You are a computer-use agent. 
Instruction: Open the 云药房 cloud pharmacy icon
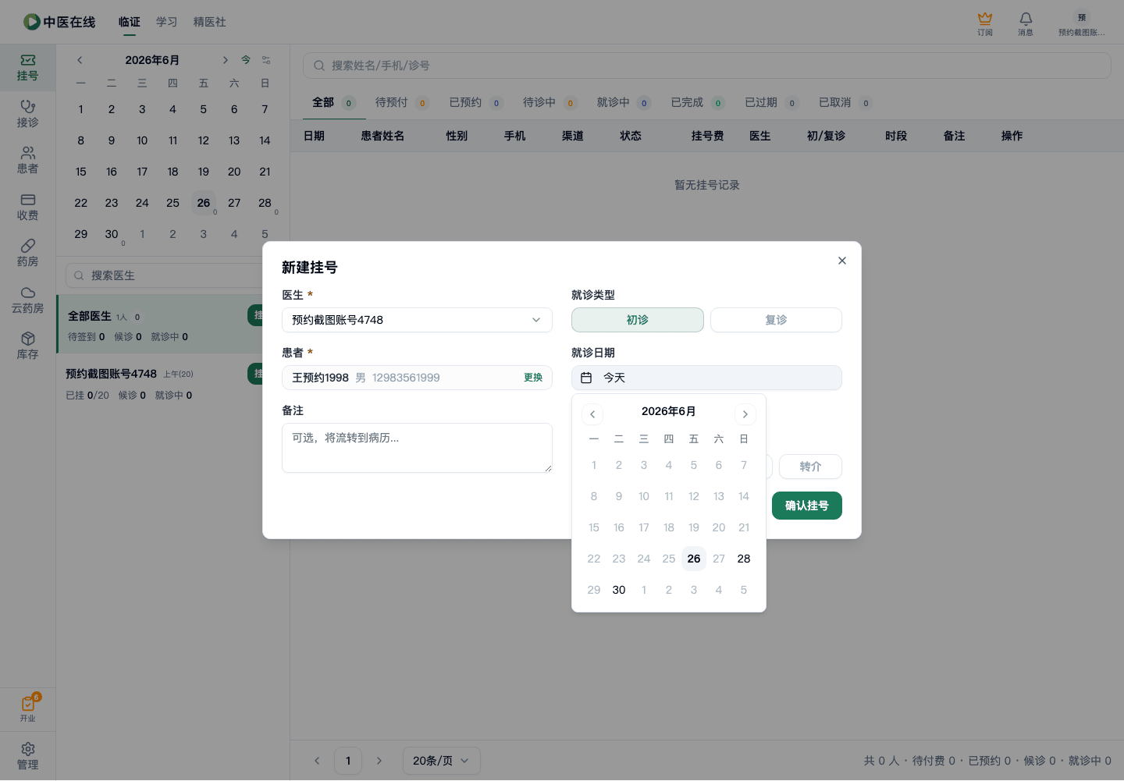point(27,300)
